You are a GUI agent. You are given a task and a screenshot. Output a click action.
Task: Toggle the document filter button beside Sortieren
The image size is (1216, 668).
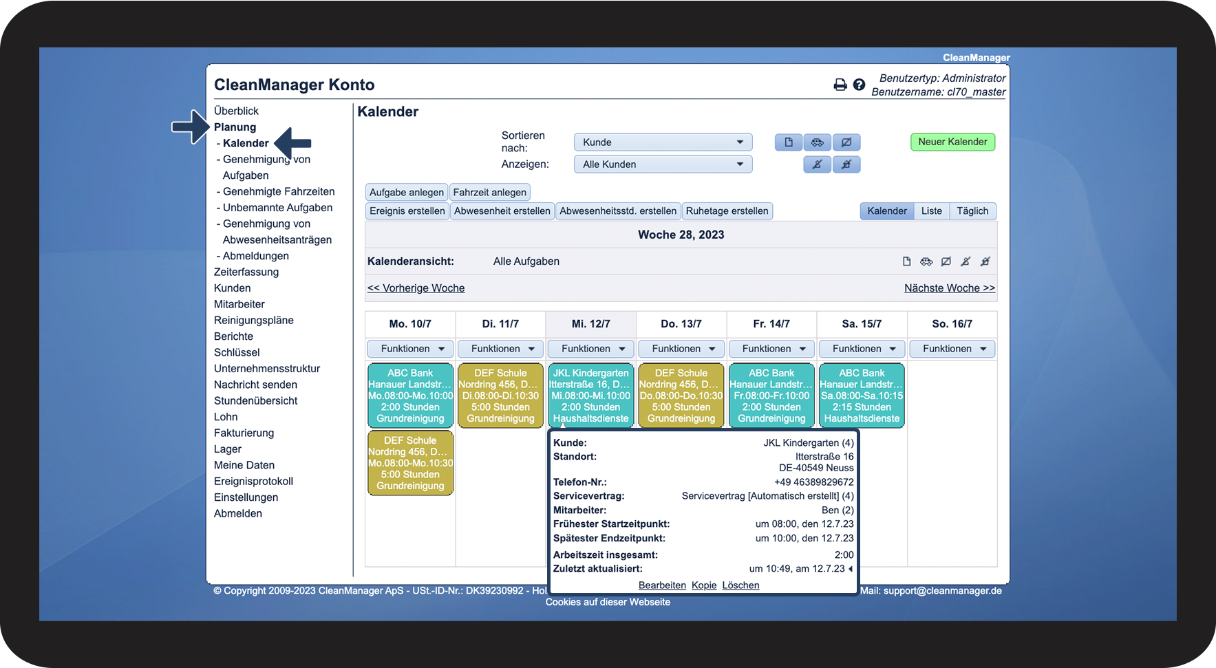[789, 142]
